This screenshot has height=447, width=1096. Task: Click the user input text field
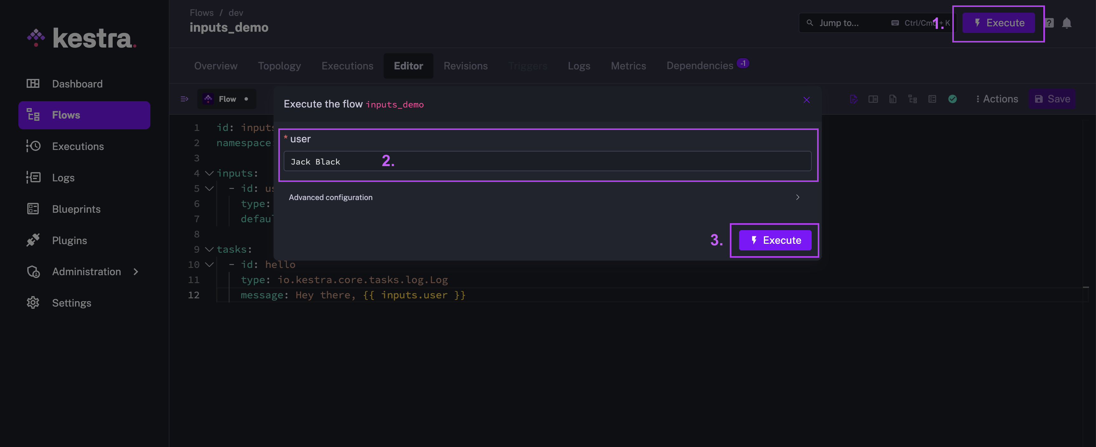547,161
